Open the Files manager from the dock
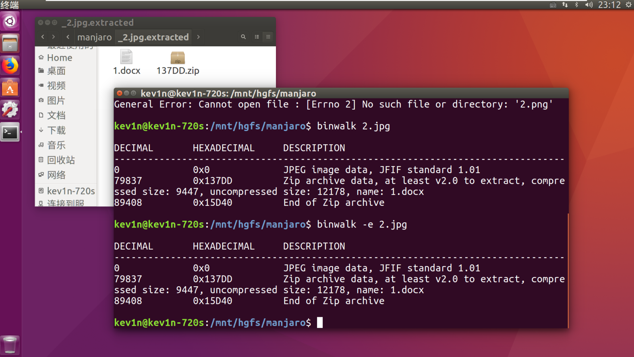Image resolution: width=634 pixels, height=357 pixels. pyautogui.click(x=10, y=43)
